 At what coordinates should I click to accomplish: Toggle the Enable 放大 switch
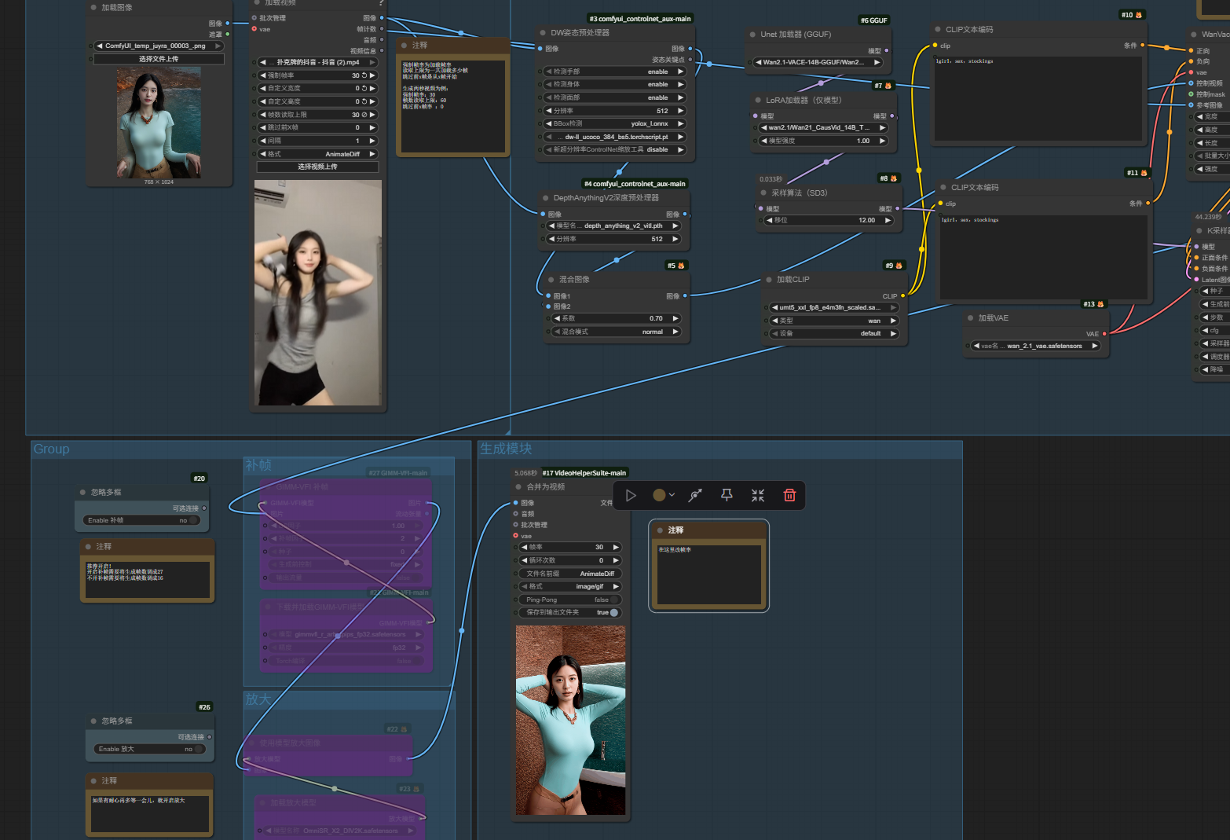tap(199, 749)
